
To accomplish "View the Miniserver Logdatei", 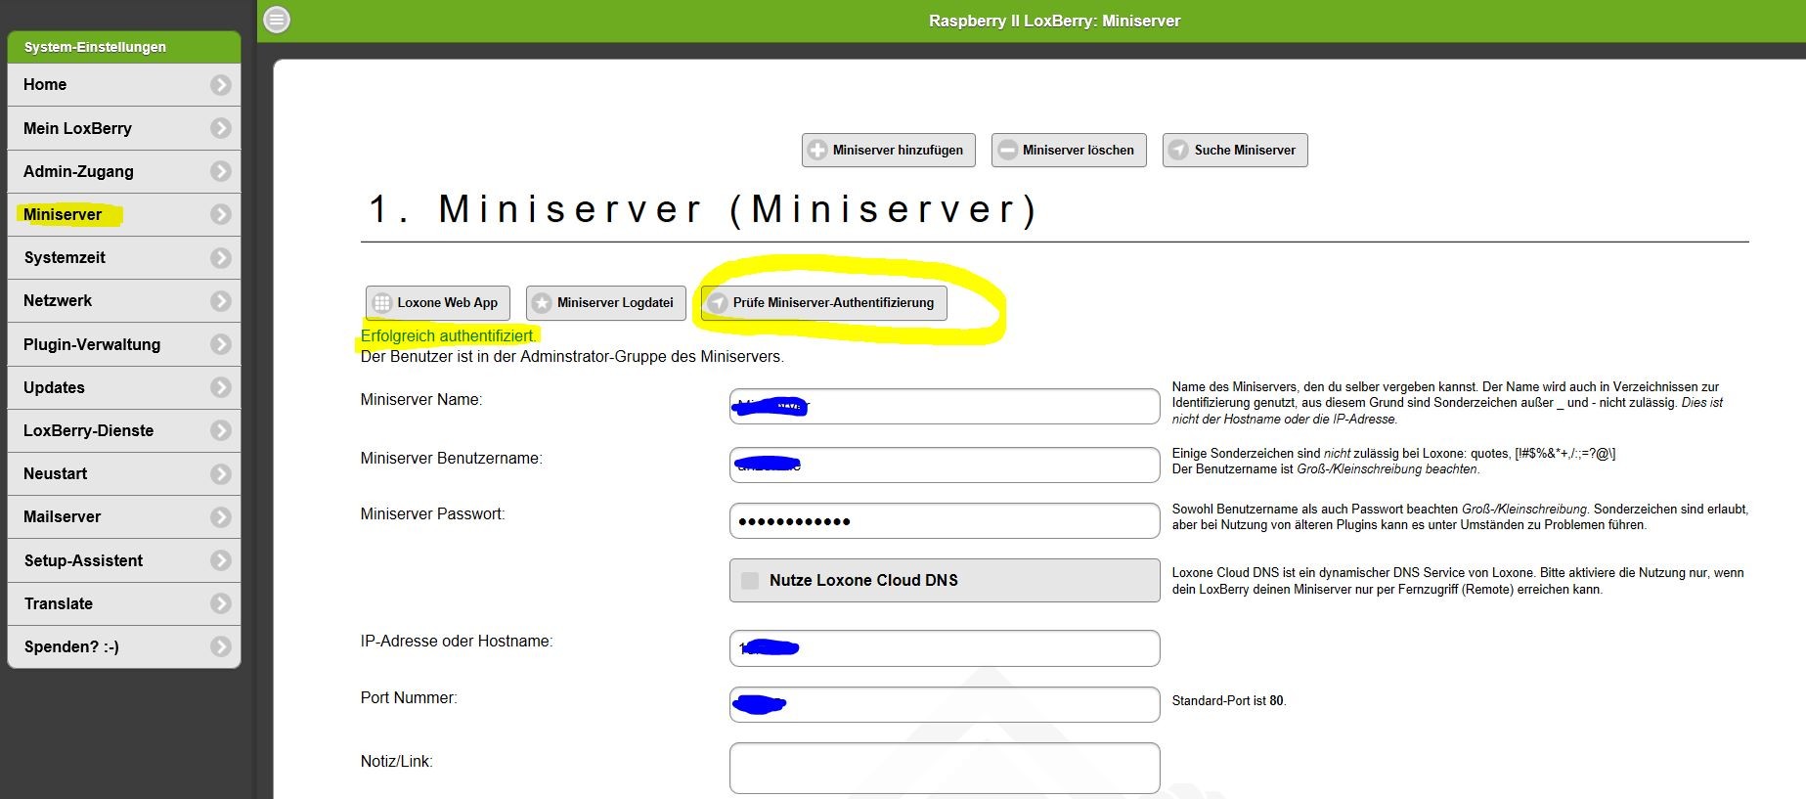I will [x=606, y=303].
